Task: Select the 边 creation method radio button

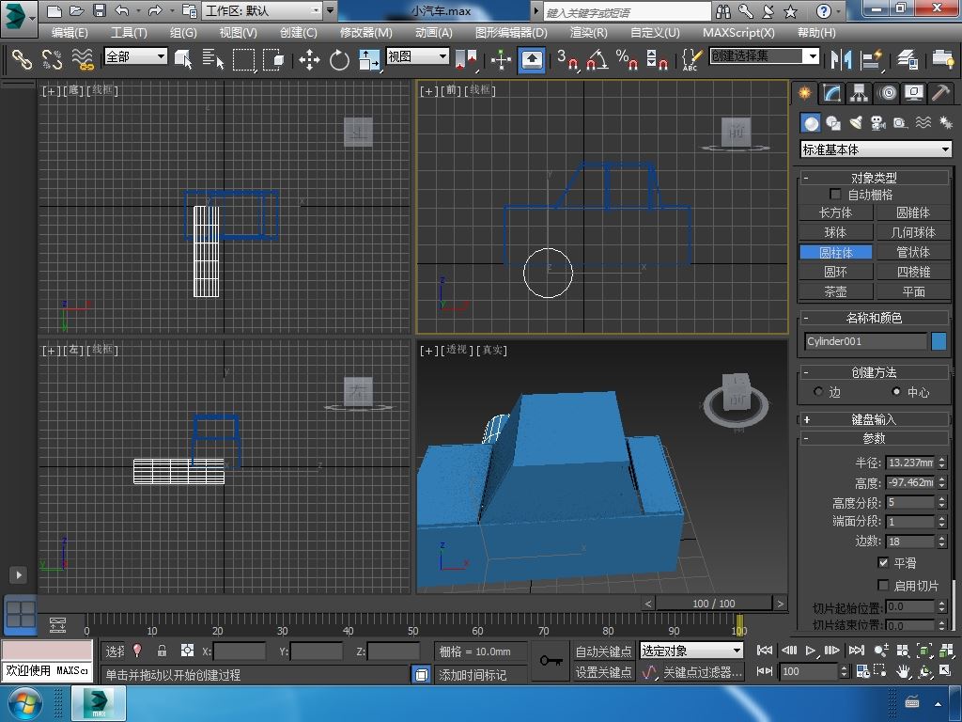Action: pyautogui.click(x=818, y=392)
